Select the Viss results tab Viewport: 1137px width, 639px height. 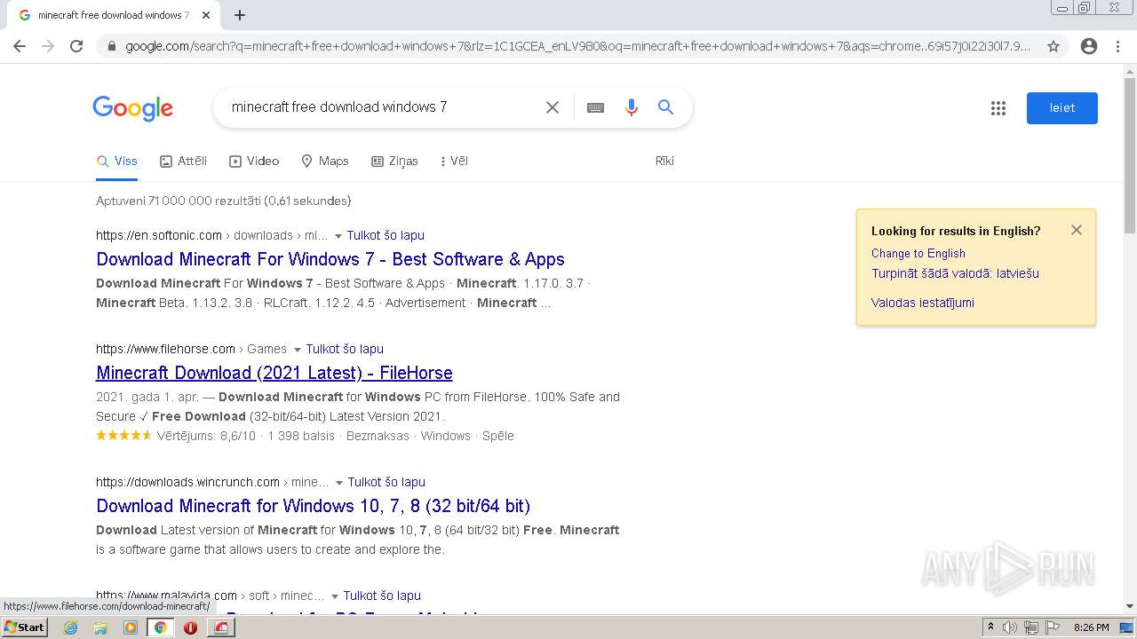click(117, 161)
